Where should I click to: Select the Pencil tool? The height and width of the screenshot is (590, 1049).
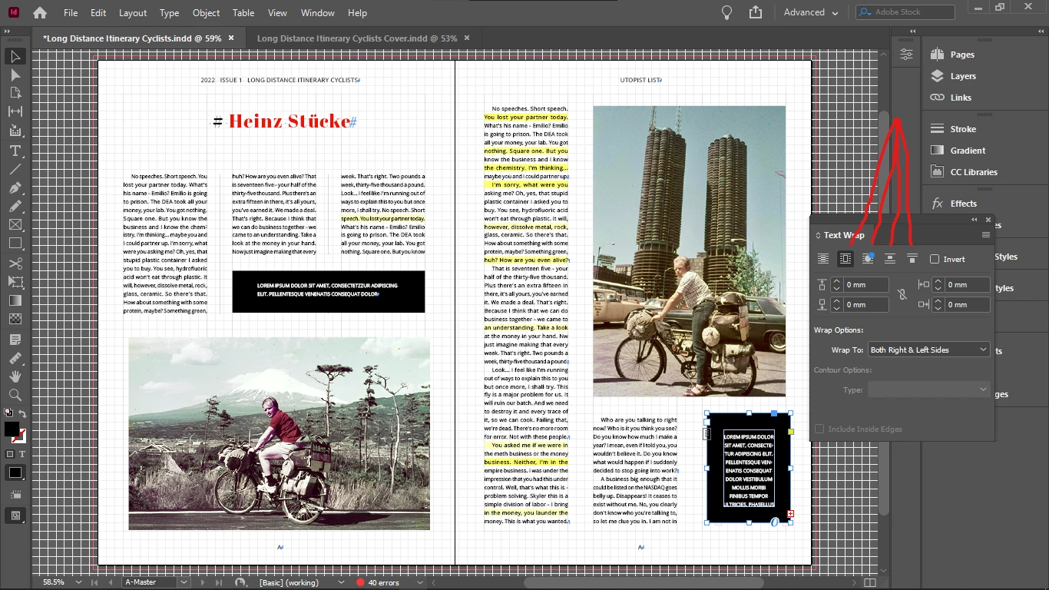(x=15, y=206)
